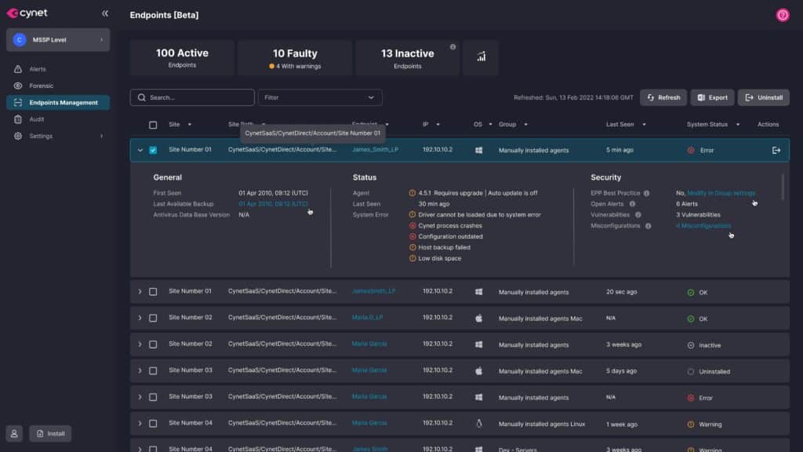Click the uninstall icon in first row Actions
Image resolution: width=803 pixels, height=452 pixels.
click(776, 150)
